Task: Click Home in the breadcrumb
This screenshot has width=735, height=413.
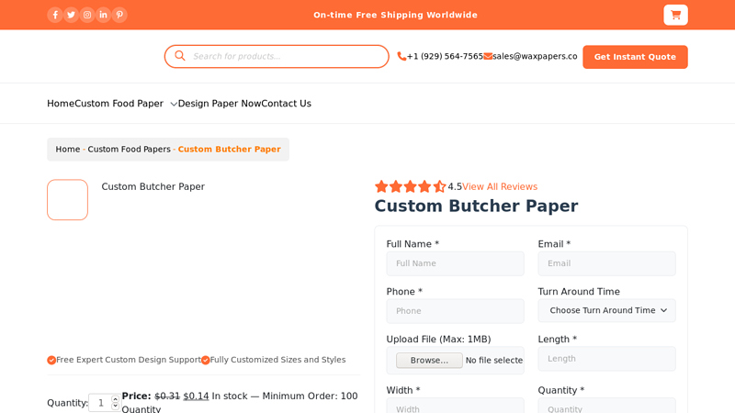Action: pyautogui.click(x=68, y=150)
